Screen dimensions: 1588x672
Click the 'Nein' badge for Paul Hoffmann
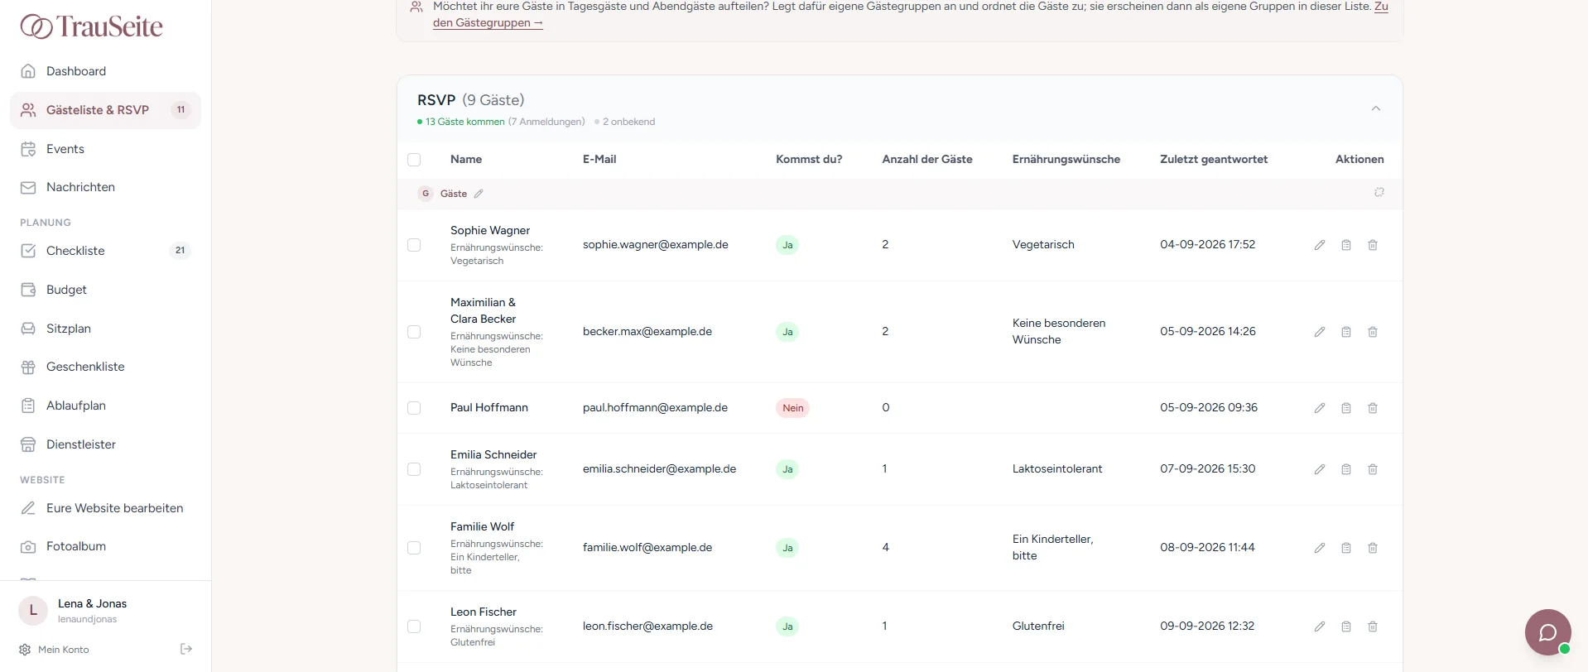tap(792, 408)
